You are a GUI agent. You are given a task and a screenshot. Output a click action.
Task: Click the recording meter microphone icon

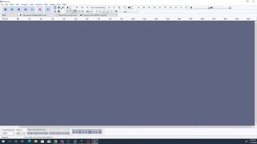[67, 8]
